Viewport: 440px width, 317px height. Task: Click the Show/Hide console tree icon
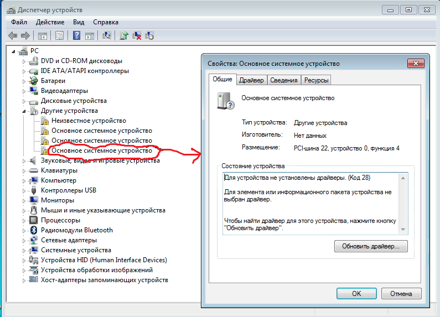point(42,36)
